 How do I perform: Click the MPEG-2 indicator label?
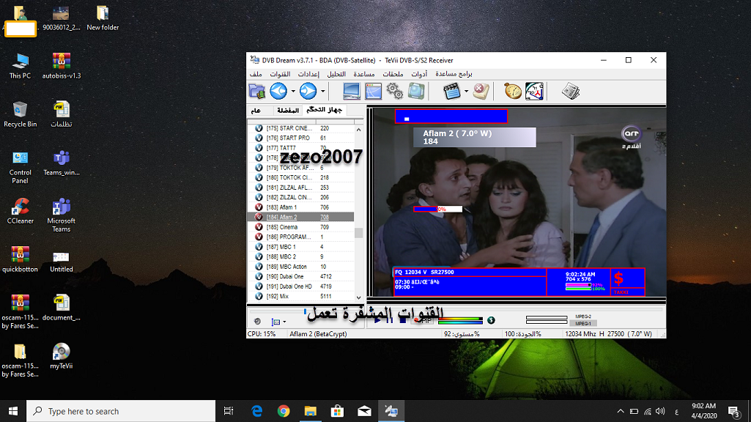coord(583,316)
